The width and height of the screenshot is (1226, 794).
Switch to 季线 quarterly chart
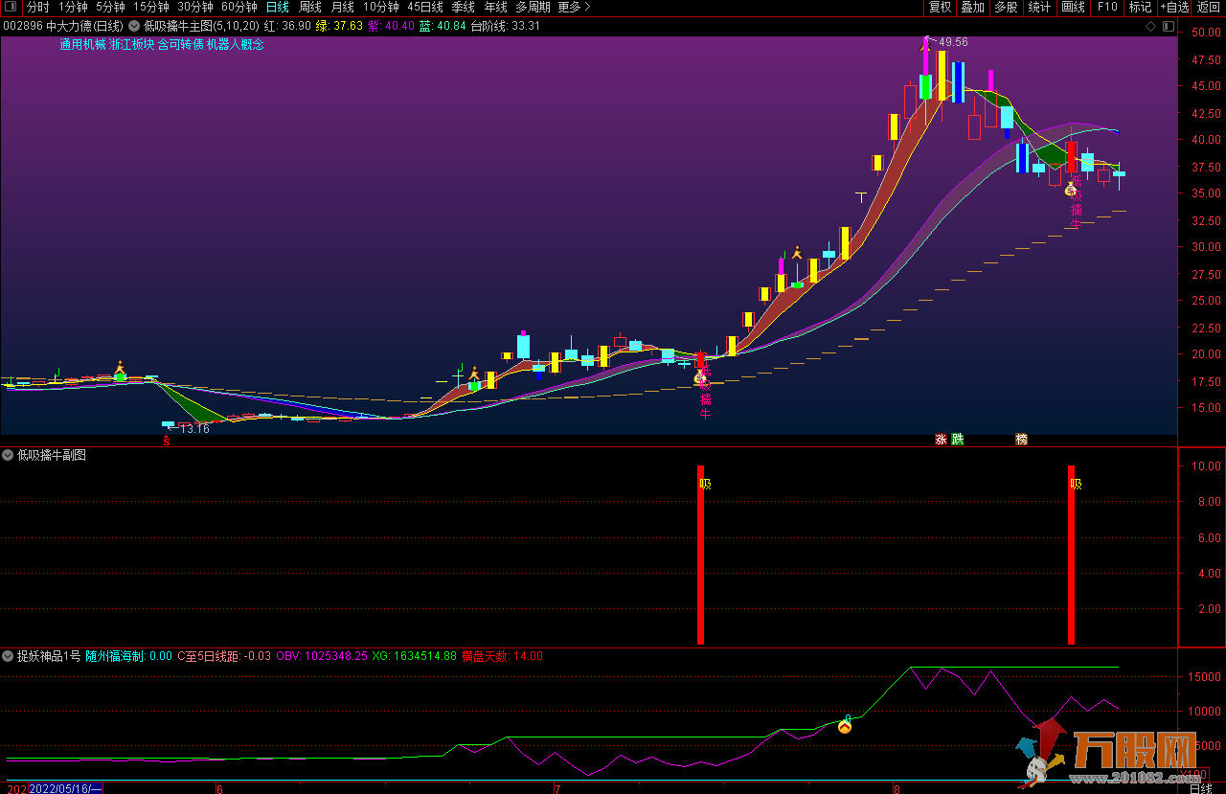click(x=464, y=7)
